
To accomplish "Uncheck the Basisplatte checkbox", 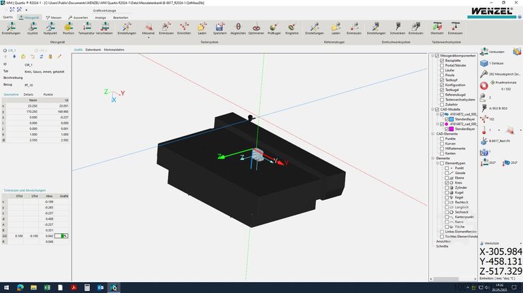I will pos(442,61).
